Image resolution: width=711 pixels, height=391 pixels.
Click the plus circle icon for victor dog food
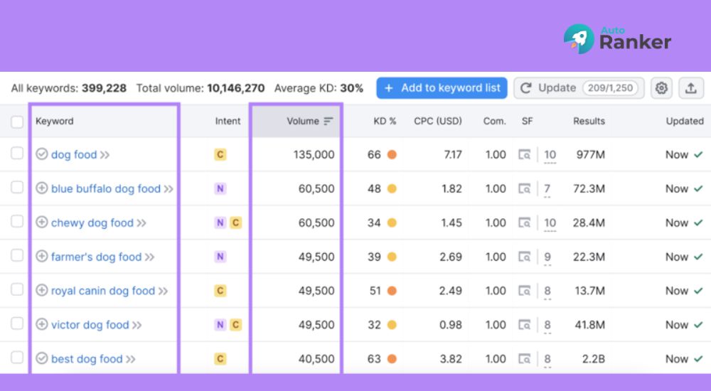coord(42,324)
